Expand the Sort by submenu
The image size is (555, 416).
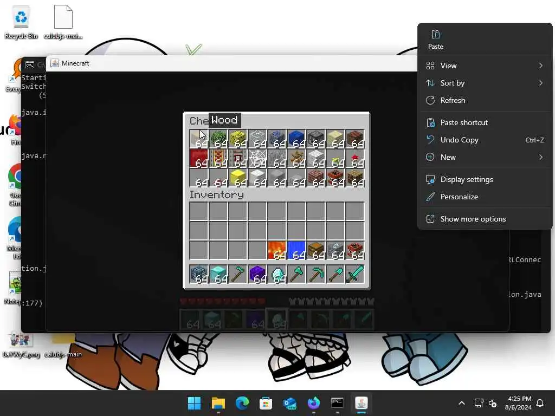coord(485,83)
